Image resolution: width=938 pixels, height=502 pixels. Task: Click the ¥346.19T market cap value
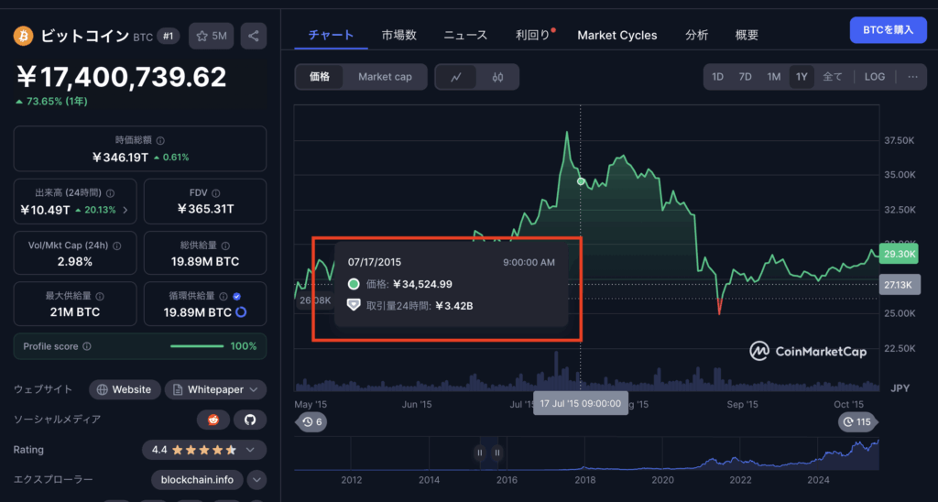120,158
